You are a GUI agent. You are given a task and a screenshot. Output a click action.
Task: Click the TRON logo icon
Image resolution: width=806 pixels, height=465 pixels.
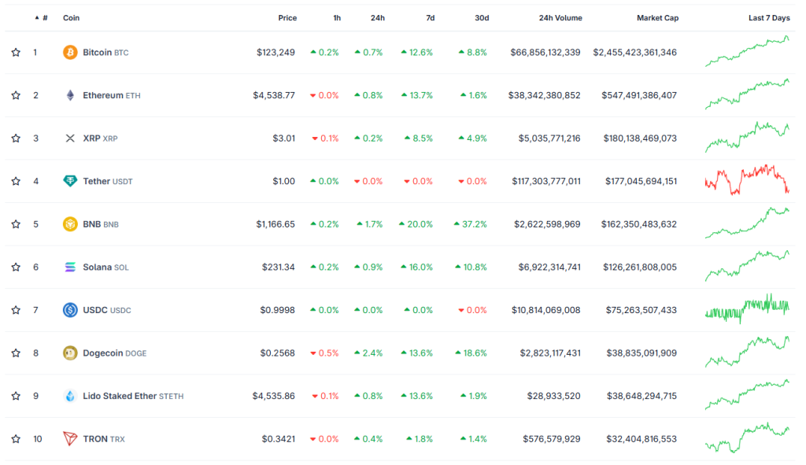[x=70, y=438]
